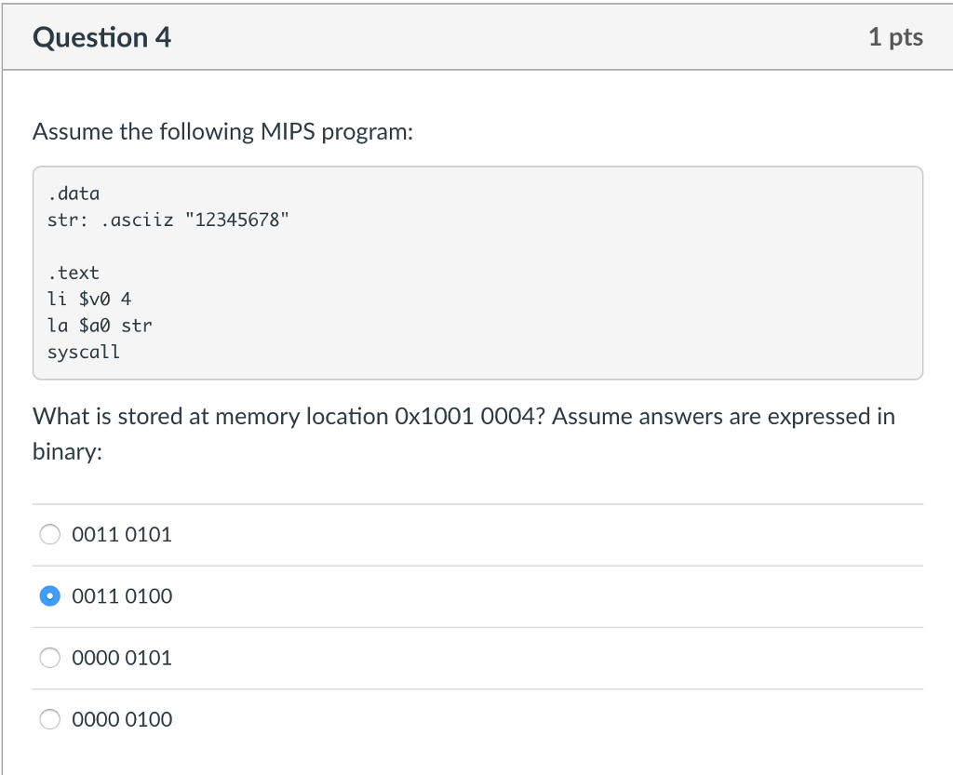Click the syscall line in code
This screenshot has width=953, height=775.
pos(83,352)
